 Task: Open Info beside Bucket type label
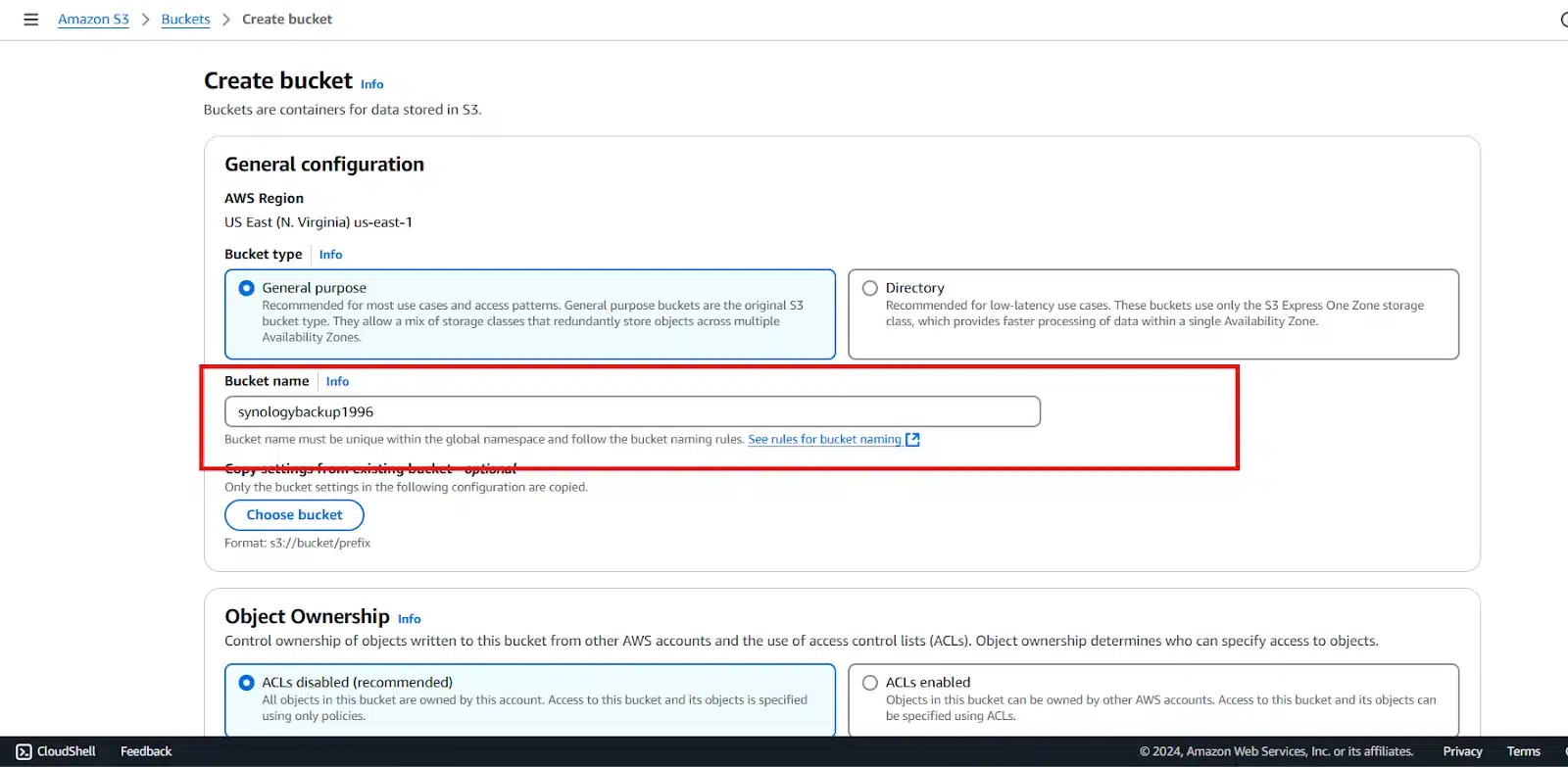click(330, 255)
